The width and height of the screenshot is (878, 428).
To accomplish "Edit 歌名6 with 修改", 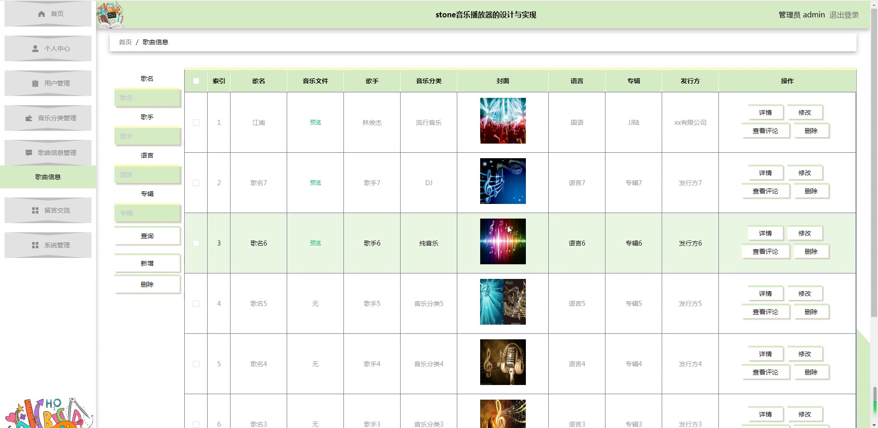I will point(805,233).
